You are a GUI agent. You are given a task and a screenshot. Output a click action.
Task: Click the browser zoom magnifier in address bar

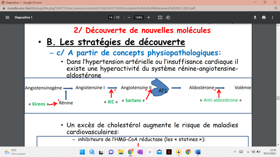point(276,8)
